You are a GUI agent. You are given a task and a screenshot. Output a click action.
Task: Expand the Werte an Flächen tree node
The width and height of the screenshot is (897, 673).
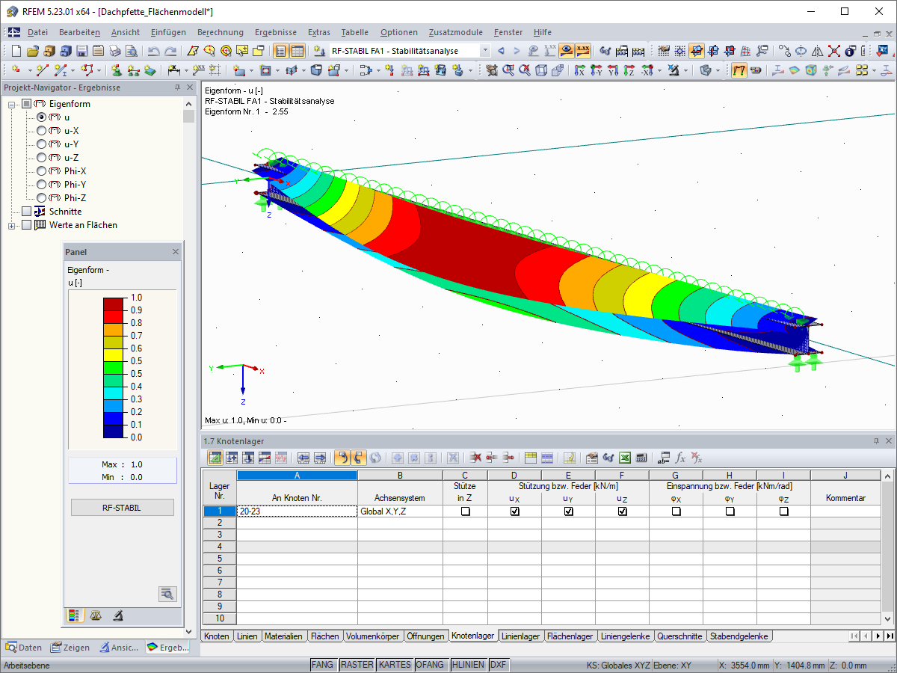pyautogui.click(x=13, y=225)
